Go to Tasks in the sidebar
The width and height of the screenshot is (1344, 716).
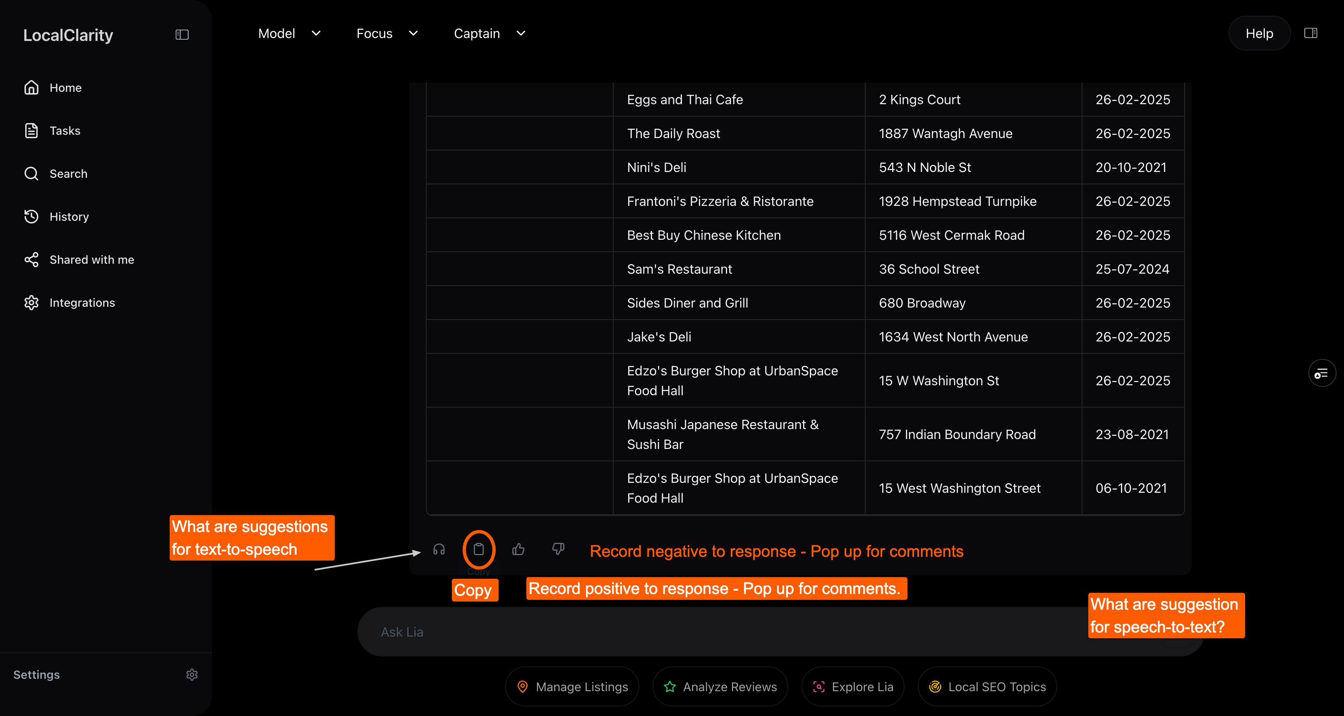pyautogui.click(x=65, y=130)
